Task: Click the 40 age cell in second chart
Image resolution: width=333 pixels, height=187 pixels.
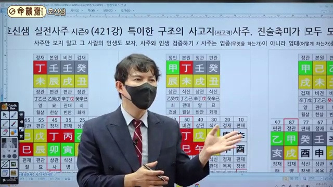Action: tap(200, 119)
